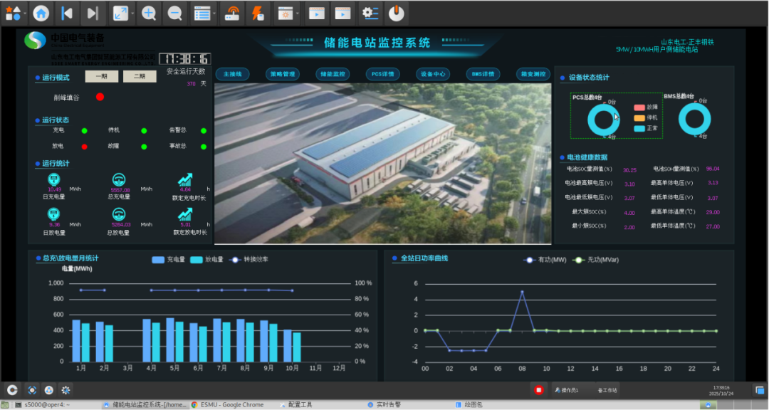Open the orange router network icon
This screenshot has height=410, width=769.
[x=233, y=13]
